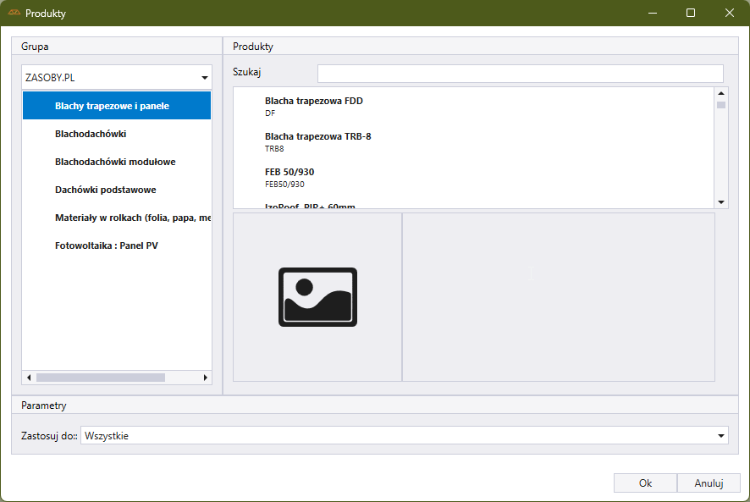Viewport: 750px width, 502px height.
Task: Click the image placeholder preview thumbnail
Action: coord(317,297)
